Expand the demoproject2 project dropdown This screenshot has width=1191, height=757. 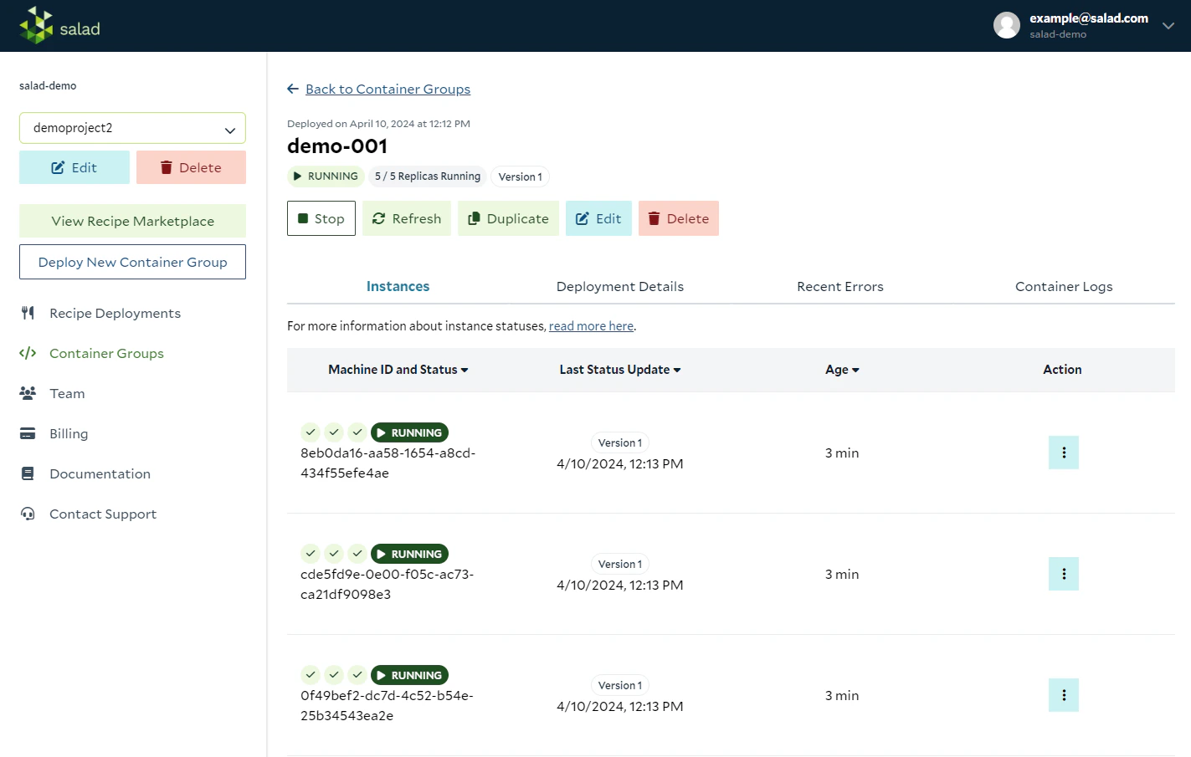click(132, 128)
